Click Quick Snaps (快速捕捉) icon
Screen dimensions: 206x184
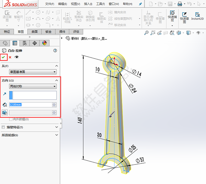click(172, 13)
